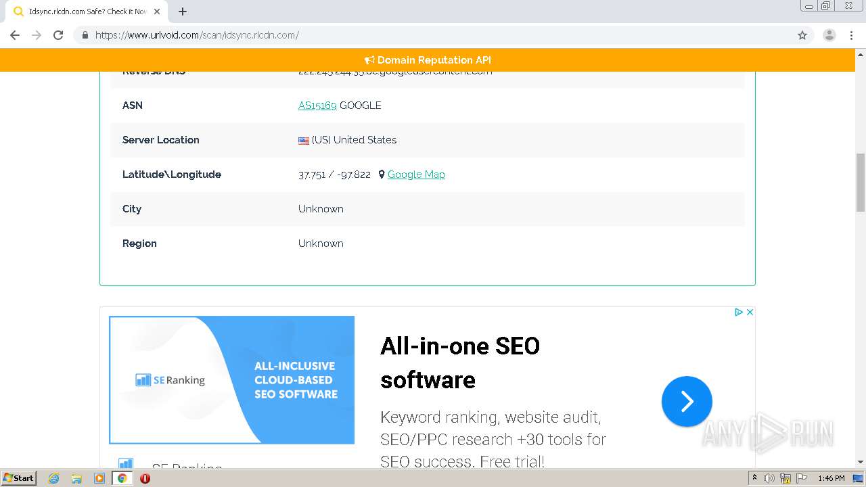Screen dimensions: 866x487
Task: Close the Idsync.rlcdn.com tab
Action: click(157, 11)
